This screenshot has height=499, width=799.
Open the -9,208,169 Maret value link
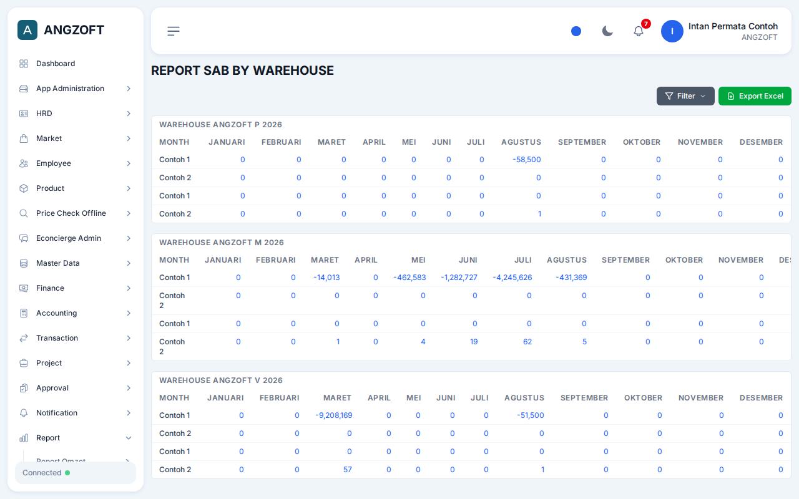334,415
